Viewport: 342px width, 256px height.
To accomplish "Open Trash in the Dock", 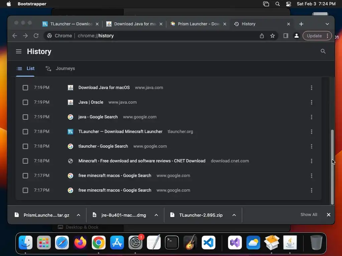I will pyautogui.click(x=316, y=243).
